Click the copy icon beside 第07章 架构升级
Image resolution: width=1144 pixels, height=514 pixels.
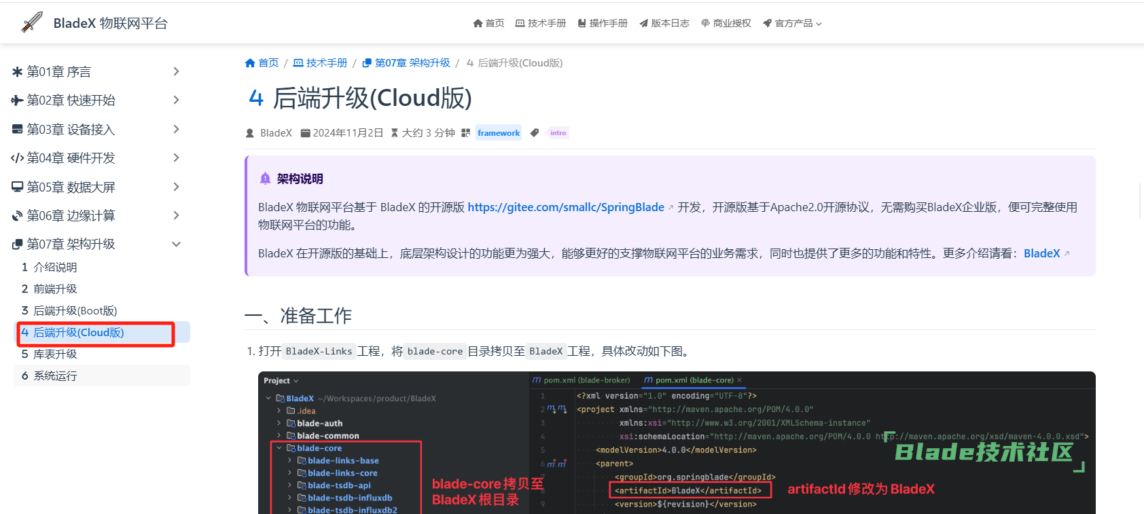coord(18,244)
